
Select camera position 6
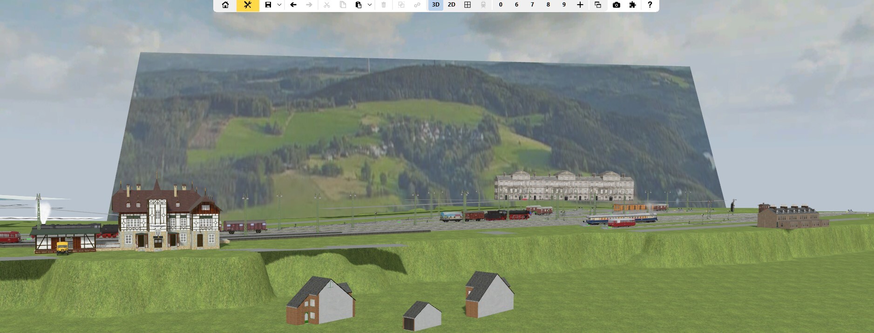coord(516,5)
